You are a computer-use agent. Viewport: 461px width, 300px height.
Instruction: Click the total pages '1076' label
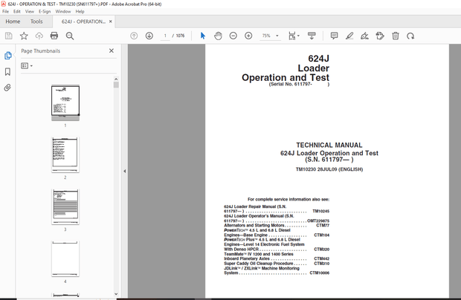[x=180, y=36]
